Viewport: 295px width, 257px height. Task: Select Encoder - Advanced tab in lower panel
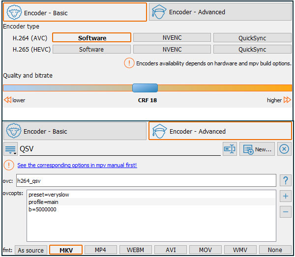click(220, 131)
